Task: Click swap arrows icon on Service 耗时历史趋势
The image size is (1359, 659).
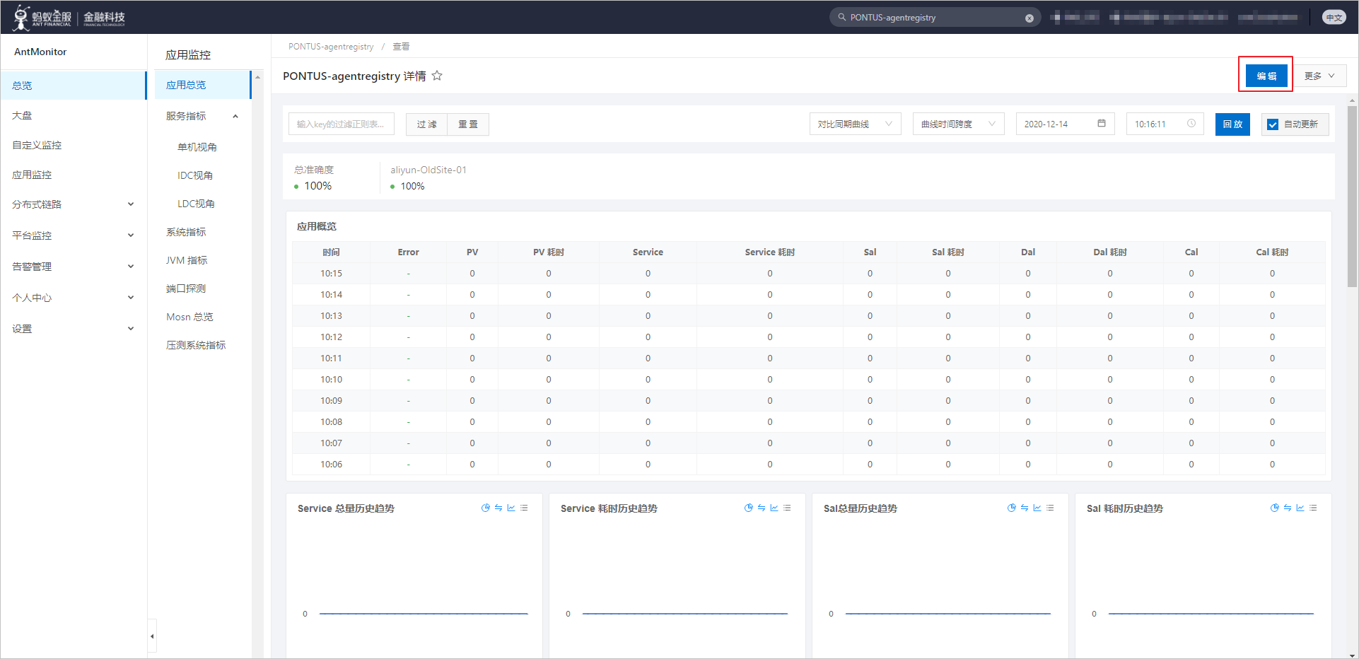Action: coord(762,508)
